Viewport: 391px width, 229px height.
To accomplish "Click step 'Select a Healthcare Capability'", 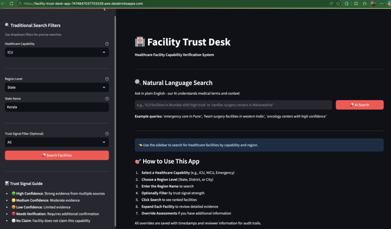I will point(188,173).
